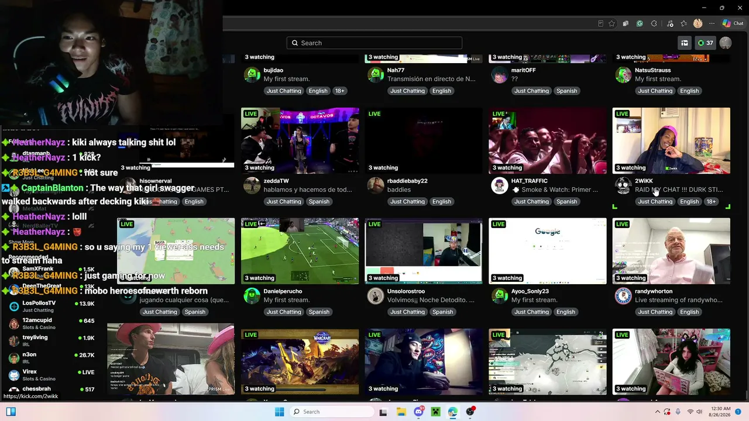Click the maritOFF channel name
Viewport: 749px width, 421px height.
(524, 70)
